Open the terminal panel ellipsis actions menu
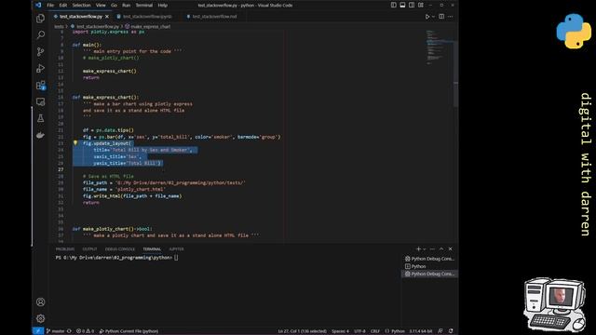This screenshot has width=596, height=335. [x=432, y=249]
